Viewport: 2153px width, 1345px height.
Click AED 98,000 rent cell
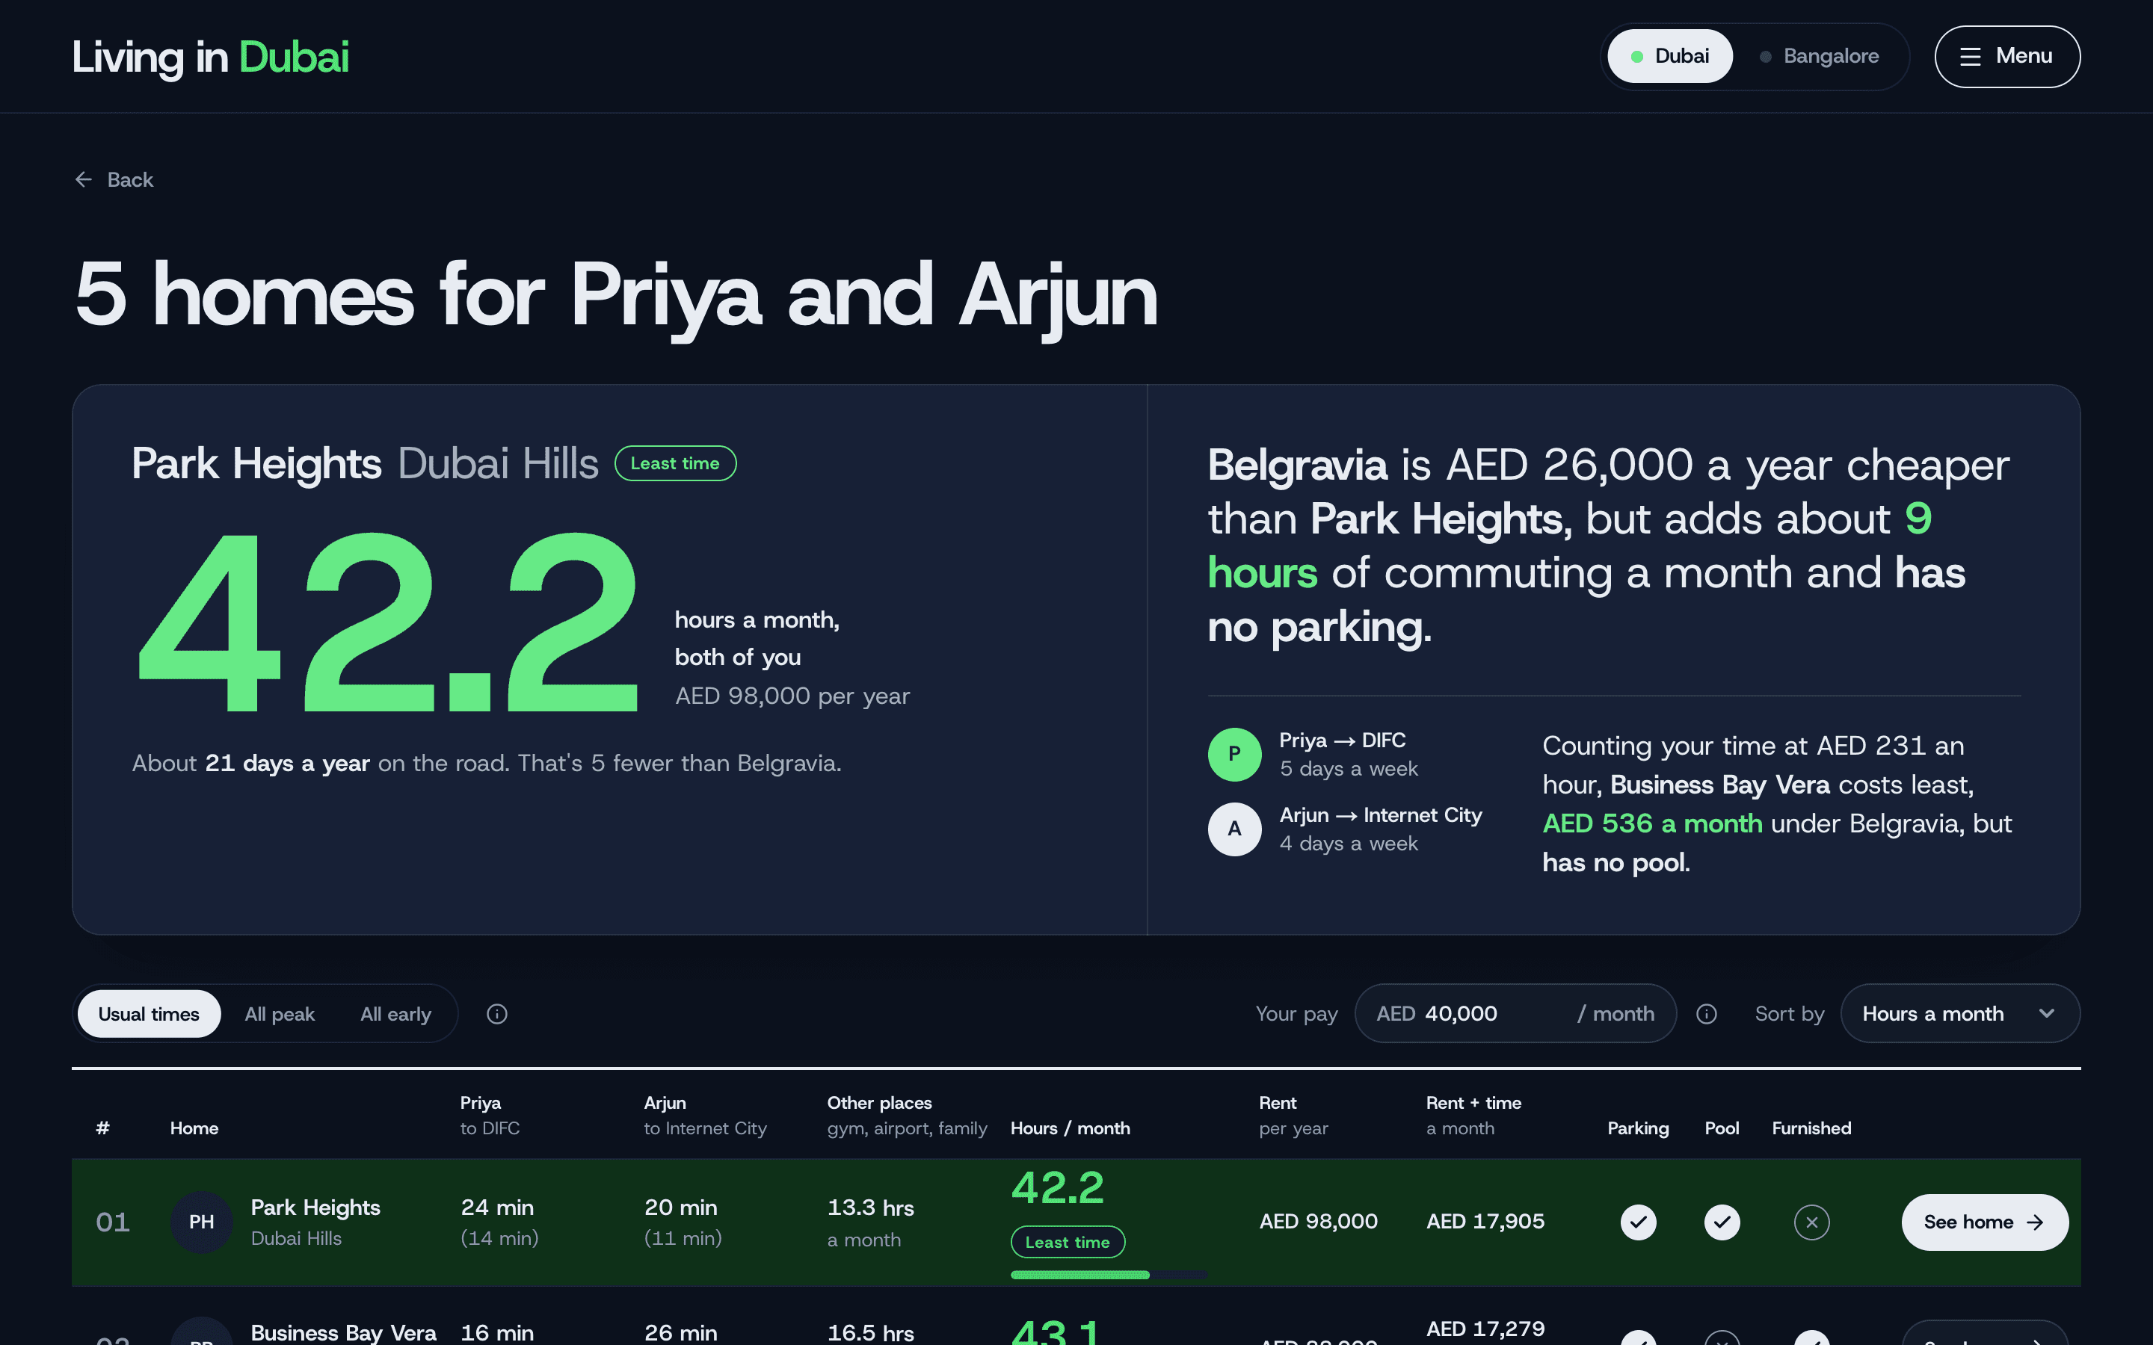[x=1318, y=1222]
